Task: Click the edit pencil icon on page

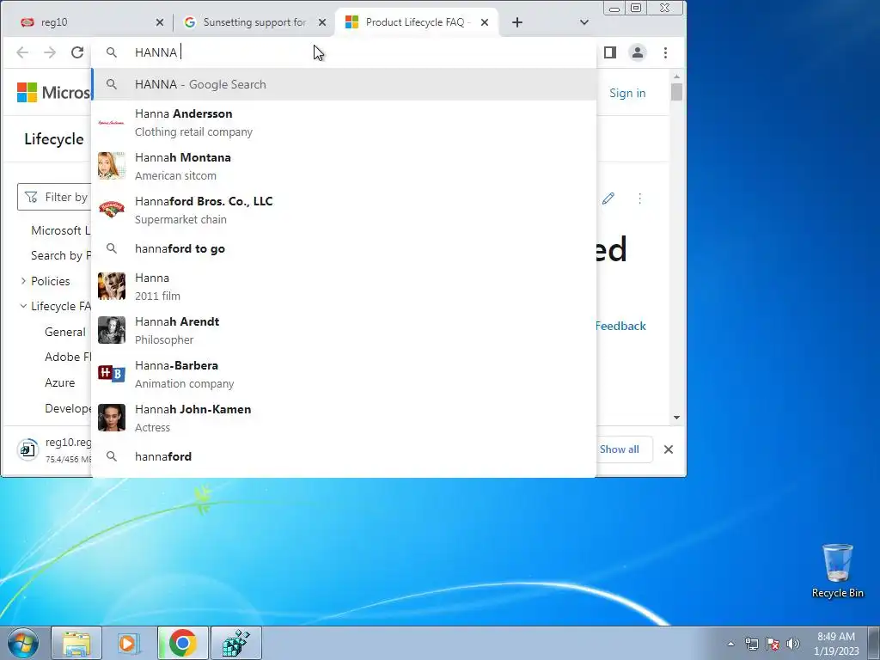Action: (608, 199)
